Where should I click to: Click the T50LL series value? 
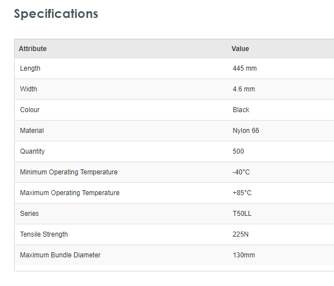click(242, 214)
